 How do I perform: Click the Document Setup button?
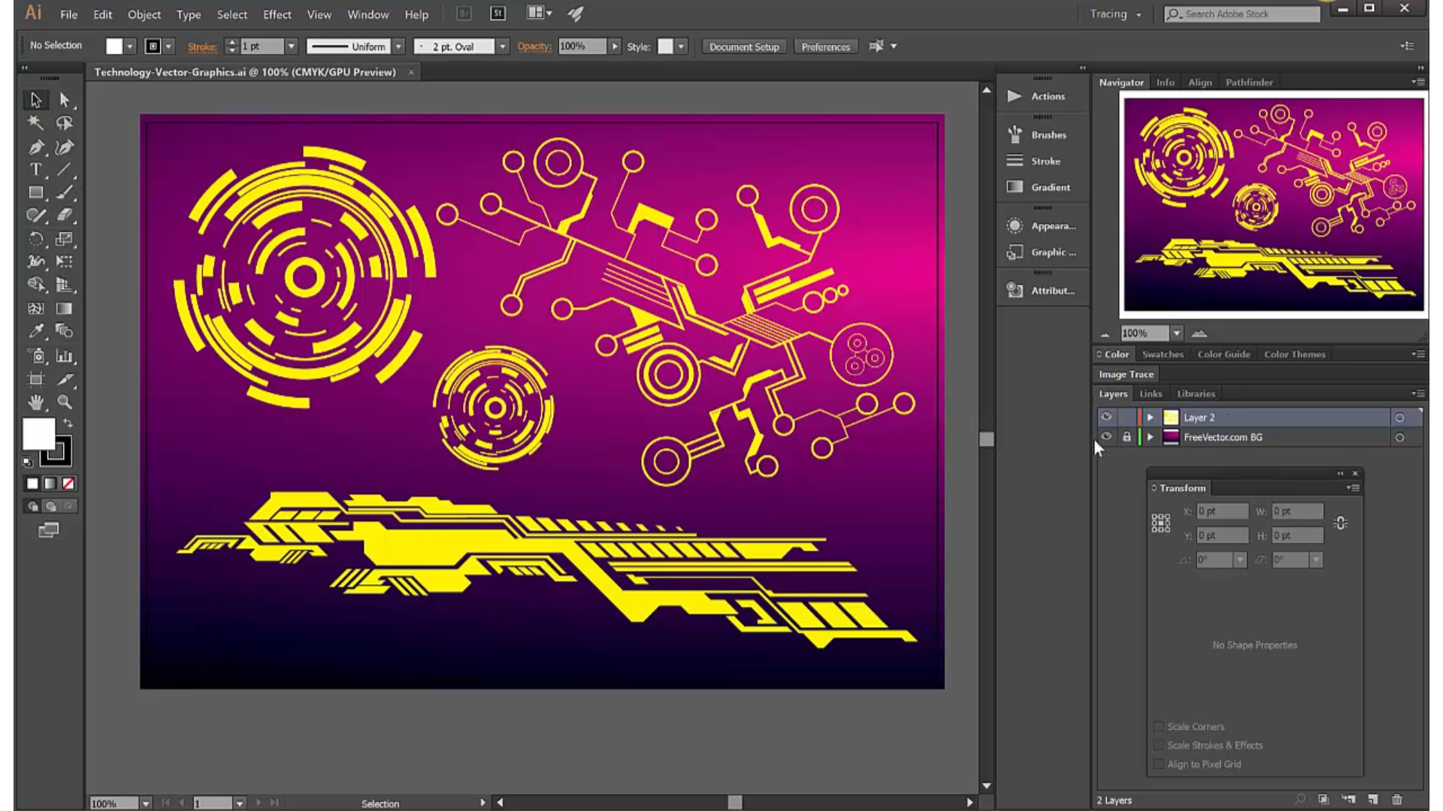click(743, 46)
